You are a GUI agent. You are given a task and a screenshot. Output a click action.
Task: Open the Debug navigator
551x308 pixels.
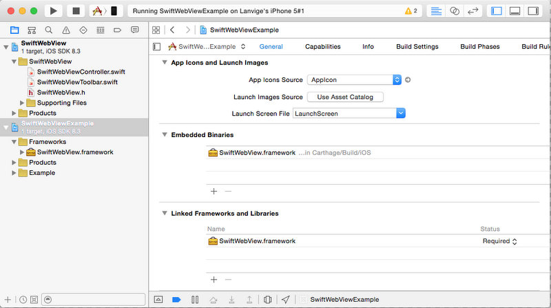(101, 30)
